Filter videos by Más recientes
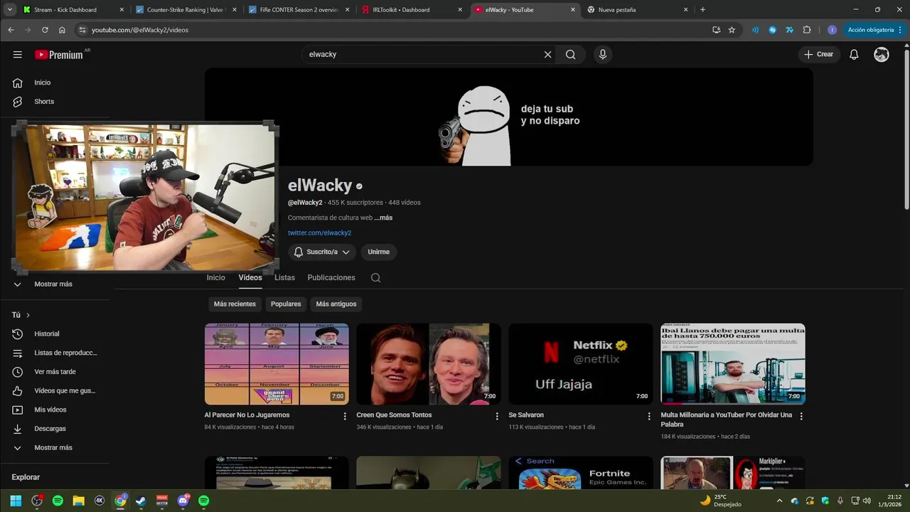Viewport: 910px width, 512px height. point(235,304)
